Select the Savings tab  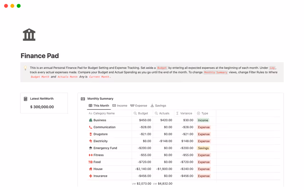tap(158, 105)
